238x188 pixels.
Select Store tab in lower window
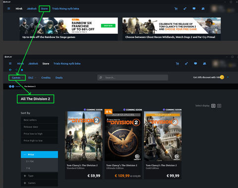pos(46,64)
